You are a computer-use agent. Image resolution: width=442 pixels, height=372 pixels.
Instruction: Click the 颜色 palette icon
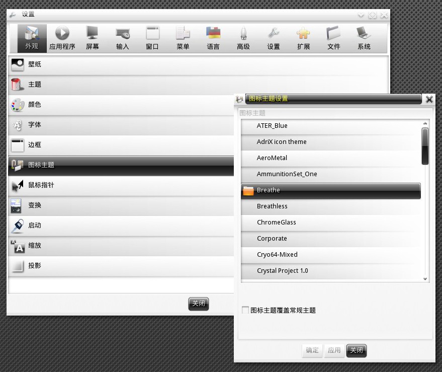(18, 105)
